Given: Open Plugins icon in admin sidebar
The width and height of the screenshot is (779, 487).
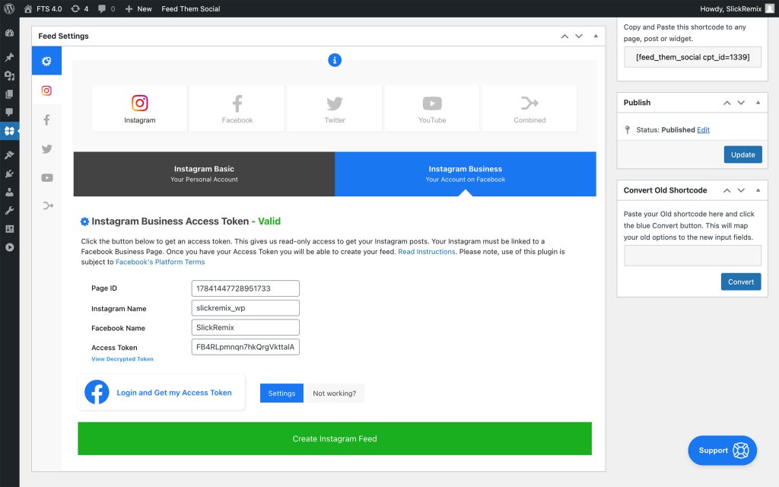Looking at the screenshot, I should [x=9, y=173].
